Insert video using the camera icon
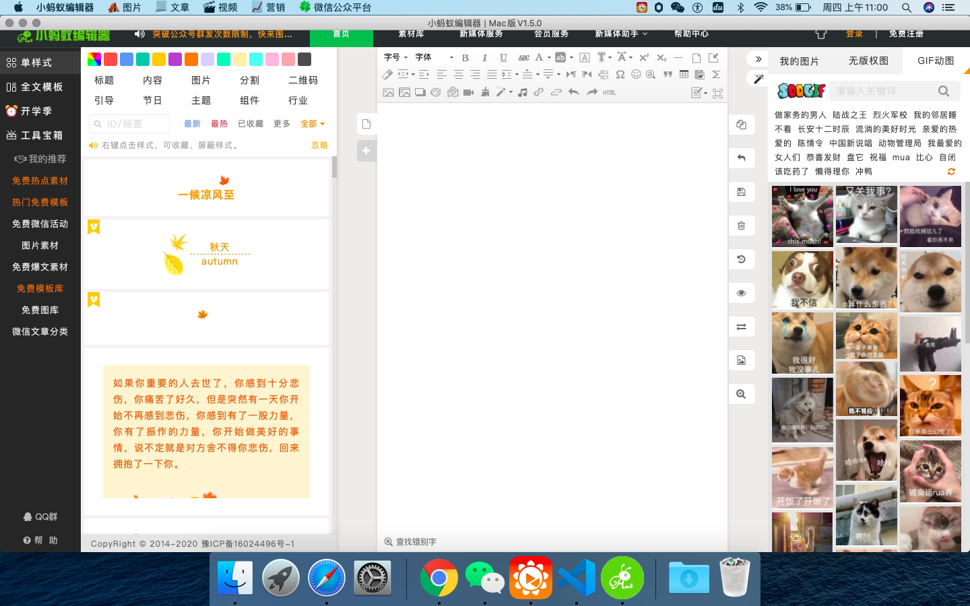 click(x=469, y=92)
